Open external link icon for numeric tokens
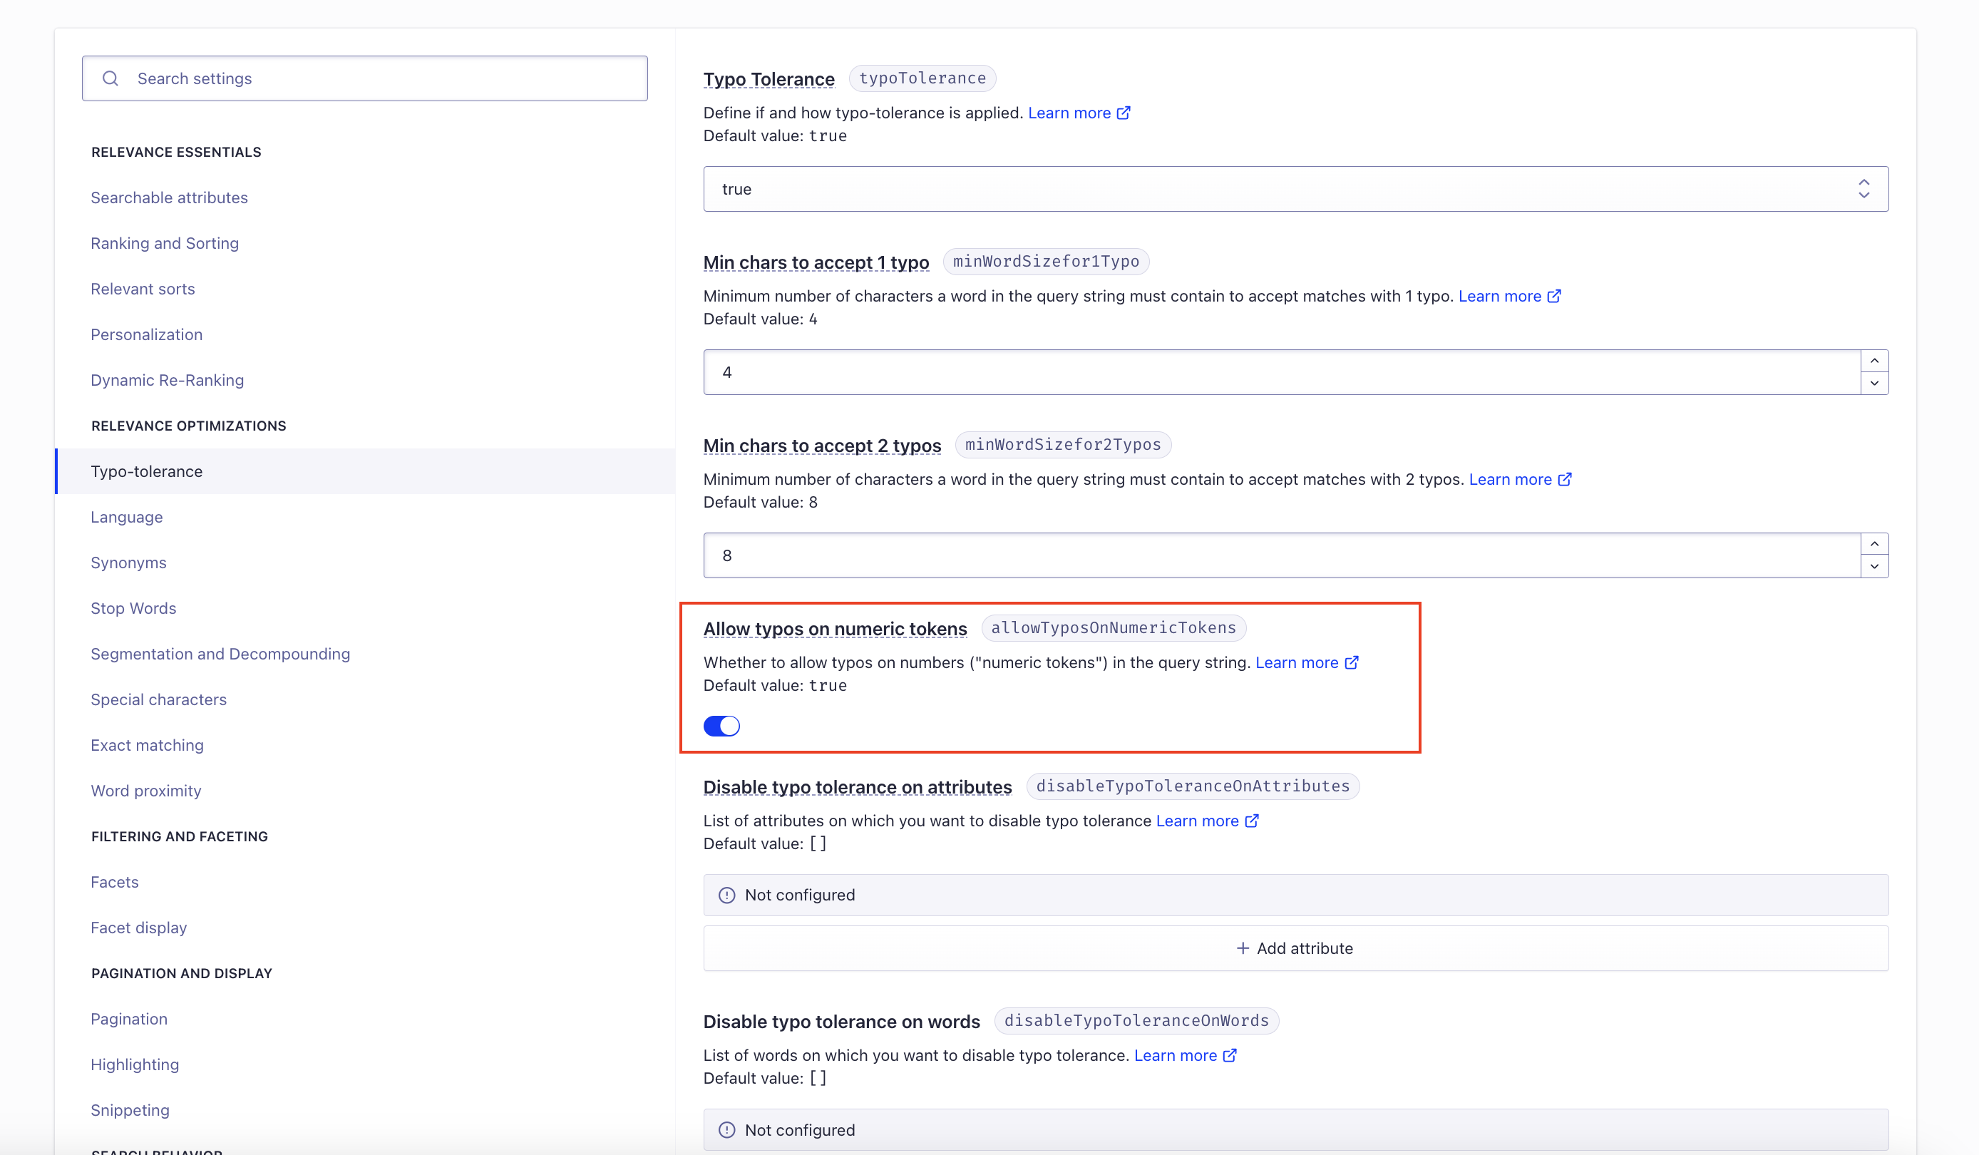This screenshot has width=1979, height=1155. point(1351,662)
